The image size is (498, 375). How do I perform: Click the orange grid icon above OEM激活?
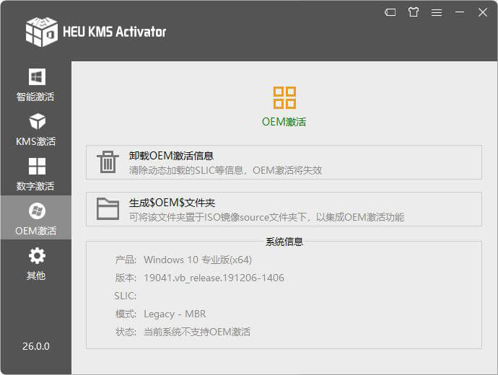click(284, 97)
